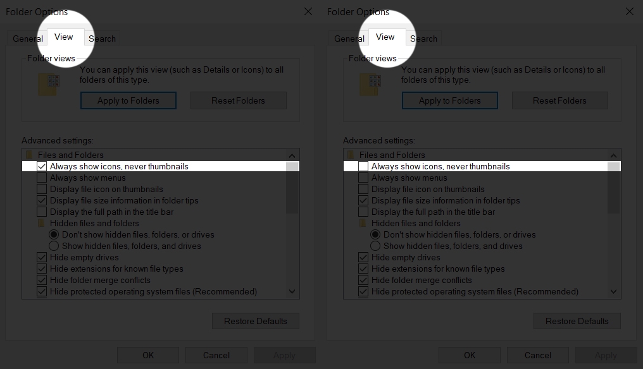Screen dimensions: 643x369
Task: Click scroll-down arrow of left dialog settings list
Action: [x=292, y=291]
